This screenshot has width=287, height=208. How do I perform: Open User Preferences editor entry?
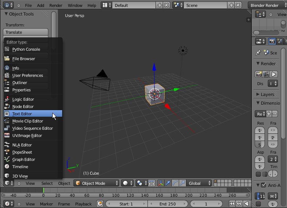point(33,75)
